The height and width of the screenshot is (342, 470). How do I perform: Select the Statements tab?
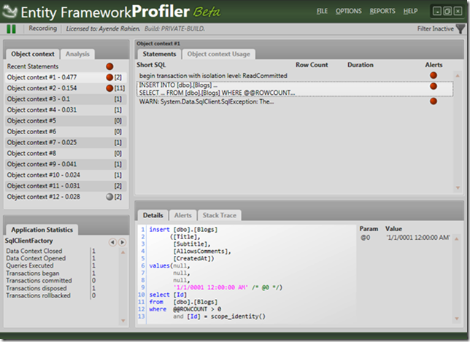[x=159, y=54]
